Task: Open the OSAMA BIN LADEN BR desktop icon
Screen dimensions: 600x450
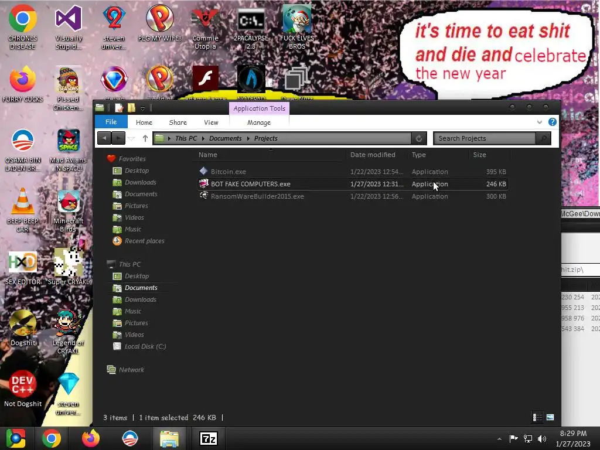Action: coord(23,150)
